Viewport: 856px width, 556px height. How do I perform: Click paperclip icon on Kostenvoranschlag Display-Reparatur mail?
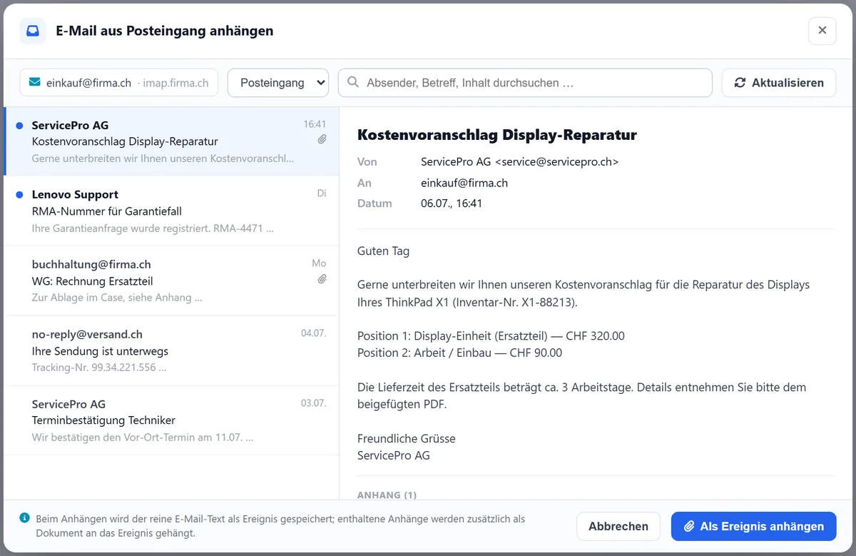coord(322,140)
